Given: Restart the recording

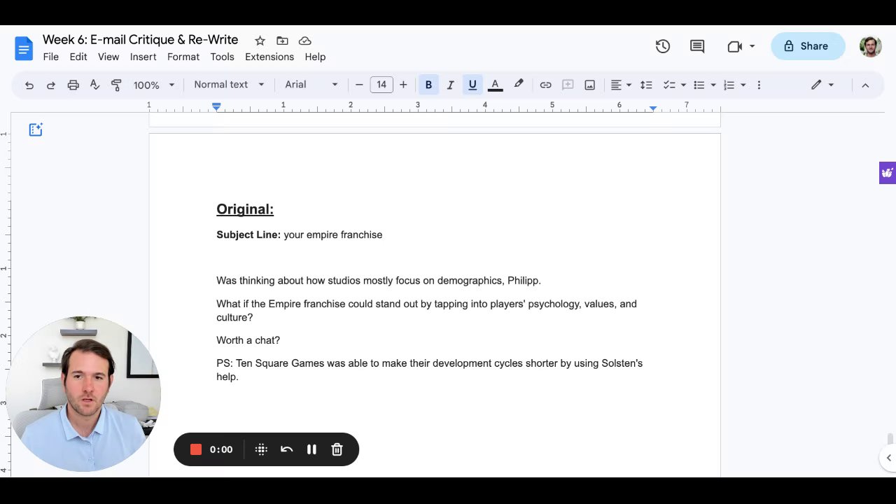Looking at the screenshot, I should pos(286,449).
